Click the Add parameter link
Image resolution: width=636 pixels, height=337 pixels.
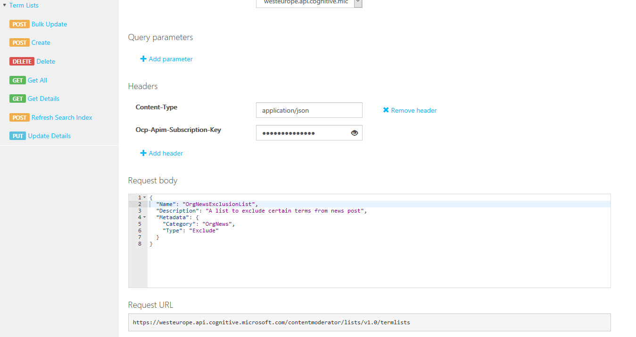pyautogui.click(x=171, y=59)
